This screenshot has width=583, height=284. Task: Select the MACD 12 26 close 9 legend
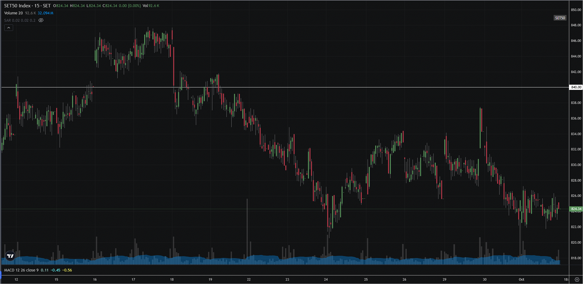pyautogui.click(x=21, y=270)
